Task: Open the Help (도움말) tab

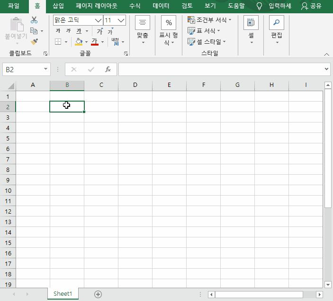Action: (x=236, y=6)
